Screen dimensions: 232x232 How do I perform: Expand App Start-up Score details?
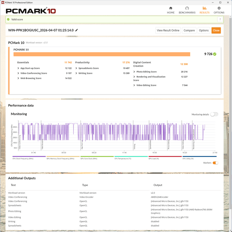point(18,68)
